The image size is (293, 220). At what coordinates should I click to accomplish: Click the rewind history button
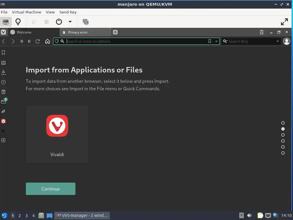22,41
